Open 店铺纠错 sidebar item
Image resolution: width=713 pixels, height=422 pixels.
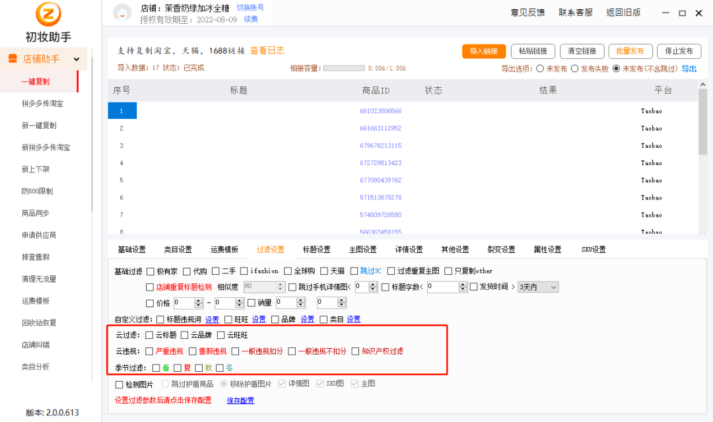[36, 345]
